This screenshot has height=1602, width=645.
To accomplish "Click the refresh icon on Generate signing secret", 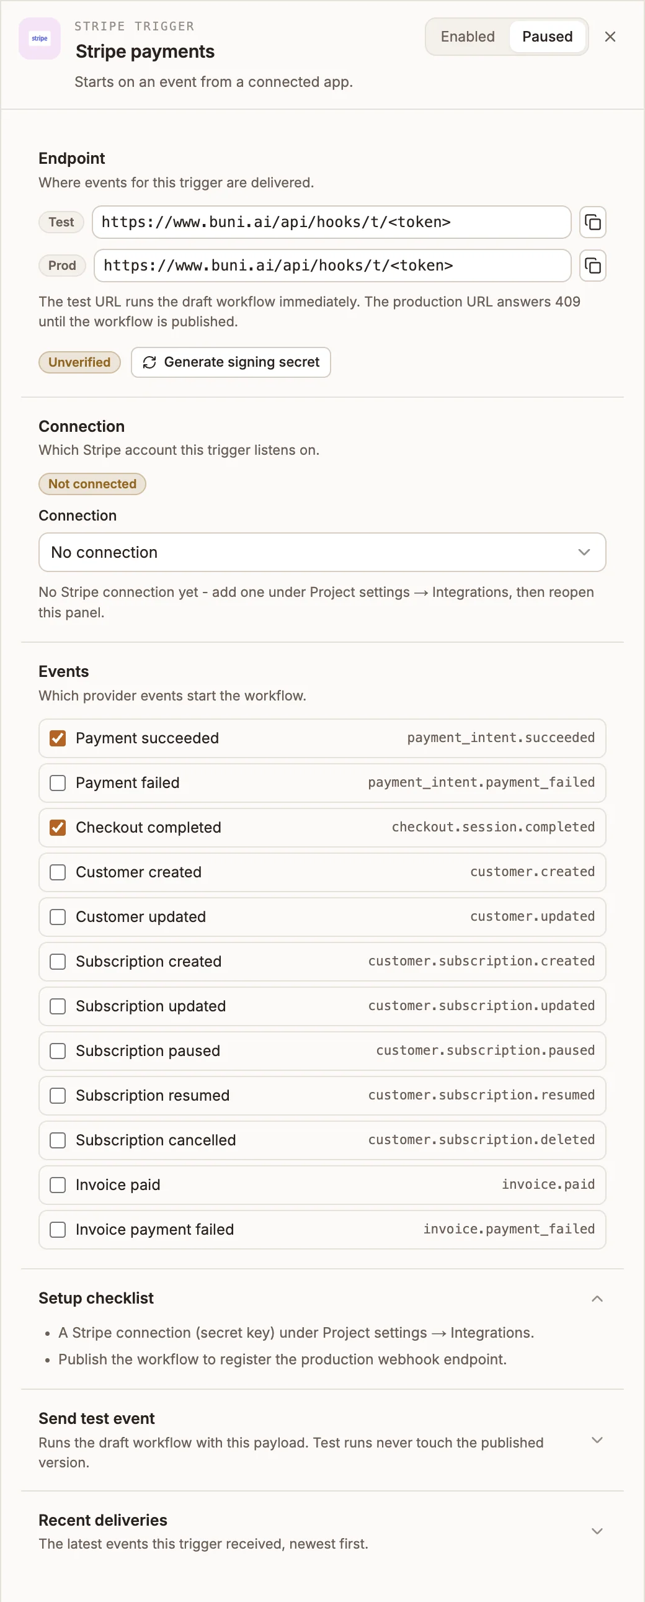I will pyautogui.click(x=149, y=362).
